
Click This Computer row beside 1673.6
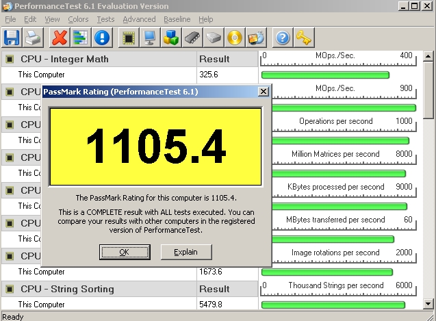(42, 272)
